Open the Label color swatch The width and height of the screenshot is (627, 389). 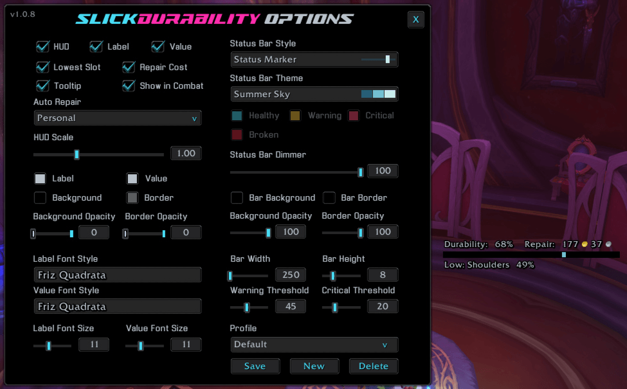point(40,178)
